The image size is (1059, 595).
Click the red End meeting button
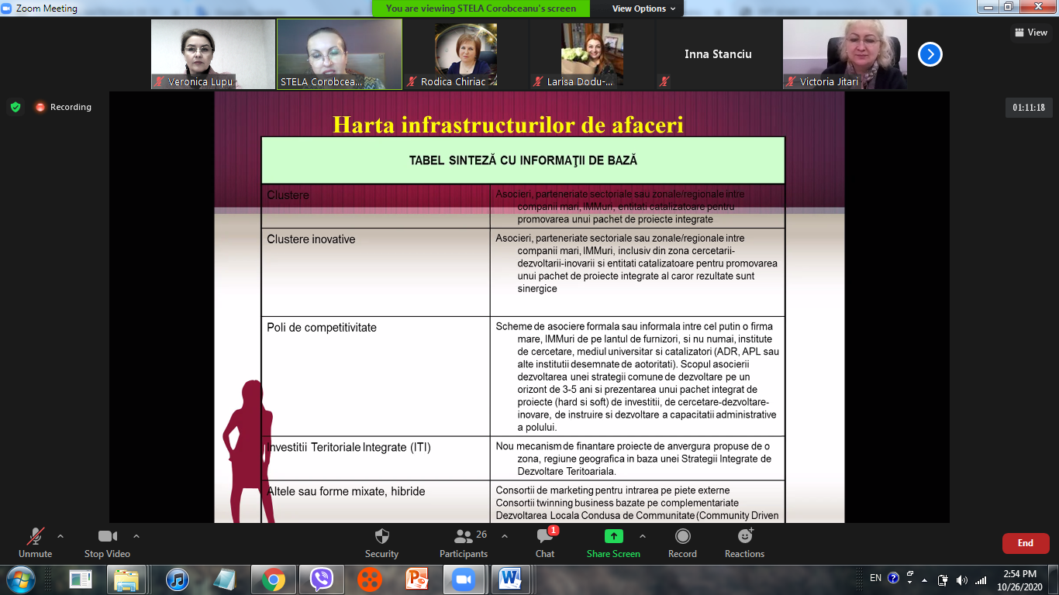(x=1025, y=543)
